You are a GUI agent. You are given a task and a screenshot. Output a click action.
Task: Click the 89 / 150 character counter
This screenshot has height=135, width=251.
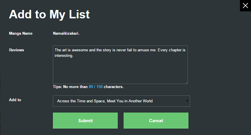pyautogui.click(x=96, y=87)
